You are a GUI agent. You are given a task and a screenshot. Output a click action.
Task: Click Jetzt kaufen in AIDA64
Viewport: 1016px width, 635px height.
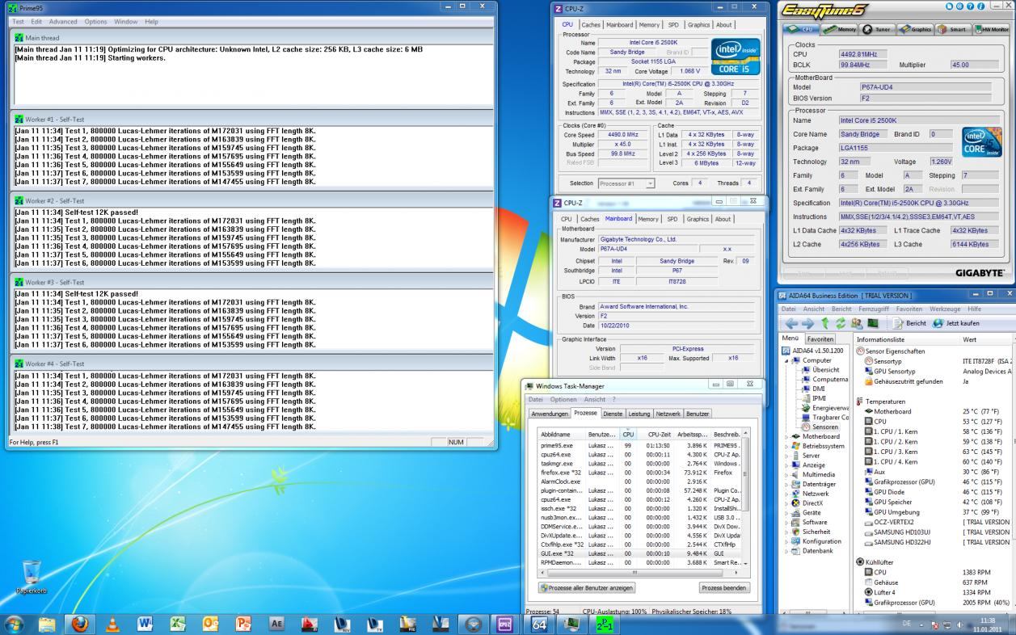(955, 323)
